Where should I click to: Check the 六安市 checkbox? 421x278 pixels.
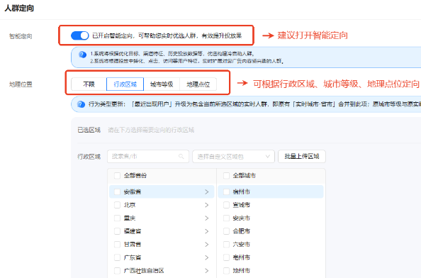click(x=226, y=245)
